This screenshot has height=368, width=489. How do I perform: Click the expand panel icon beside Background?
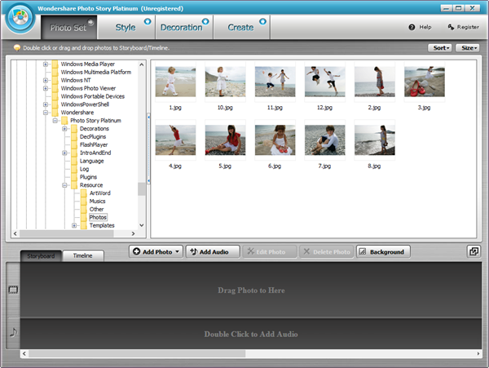[474, 251]
